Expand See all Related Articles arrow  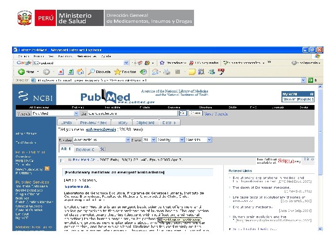click(x=230, y=229)
